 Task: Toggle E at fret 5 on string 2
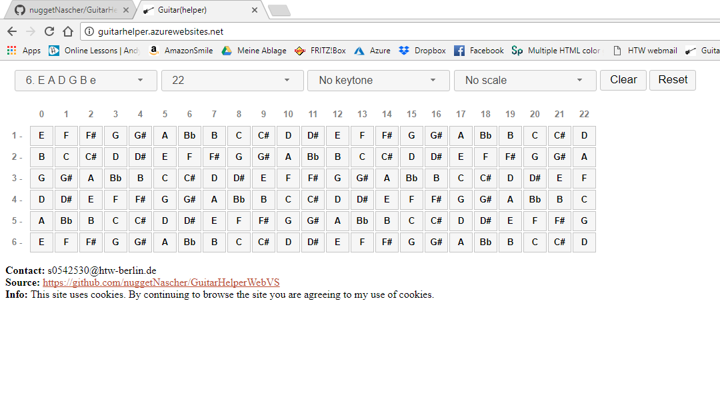click(x=165, y=157)
